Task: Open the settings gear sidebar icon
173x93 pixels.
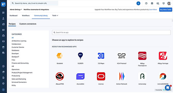Action: click(x=3, y=83)
